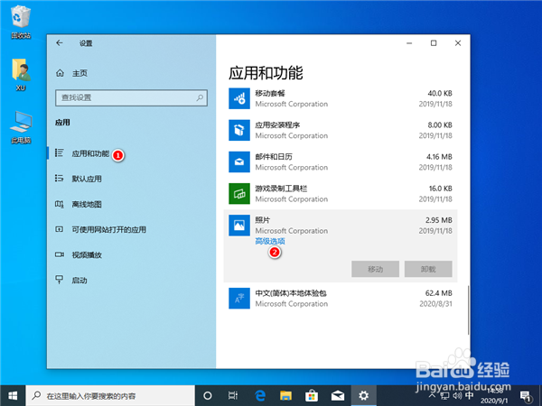Open the 主页 home icon
Viewport: 542px width, 406px height.
(x=60, y=73)
